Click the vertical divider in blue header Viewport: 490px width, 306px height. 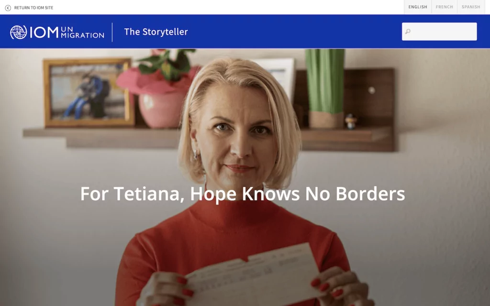click(x=112, y=32)
